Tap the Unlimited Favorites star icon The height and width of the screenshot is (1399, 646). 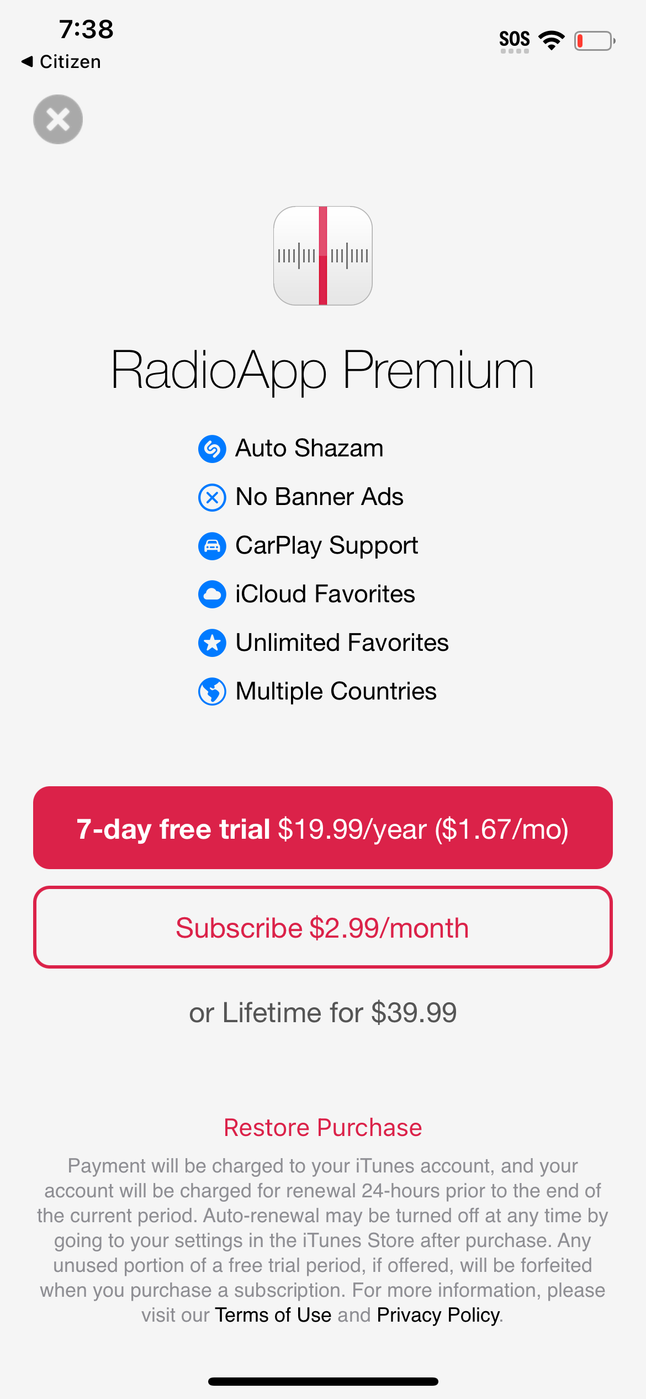click(x=212, y=643)
